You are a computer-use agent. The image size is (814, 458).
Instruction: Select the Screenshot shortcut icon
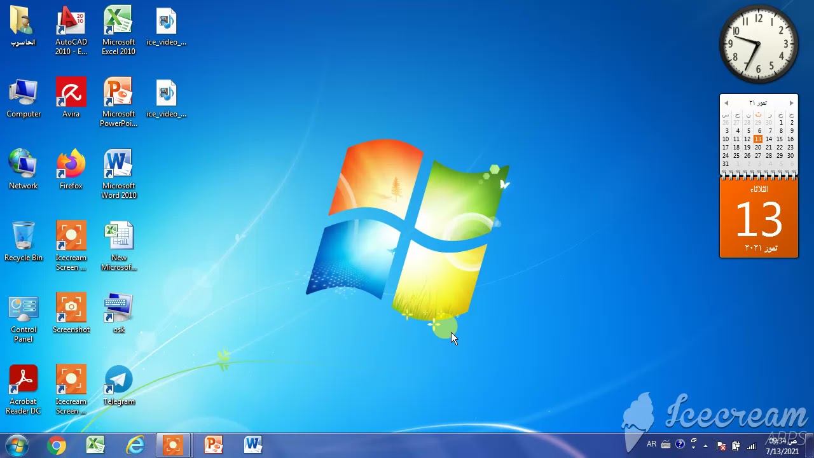pos(71,314)
